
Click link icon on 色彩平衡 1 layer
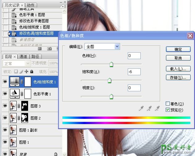click(x=22, y=94)
